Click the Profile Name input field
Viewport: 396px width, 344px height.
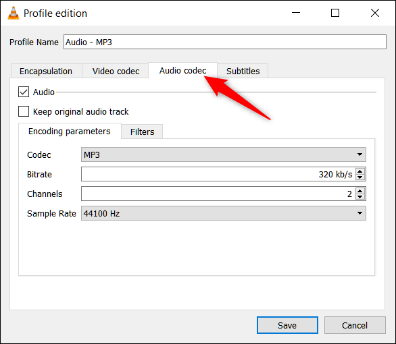pyautogui.click(x=225, y=42)
